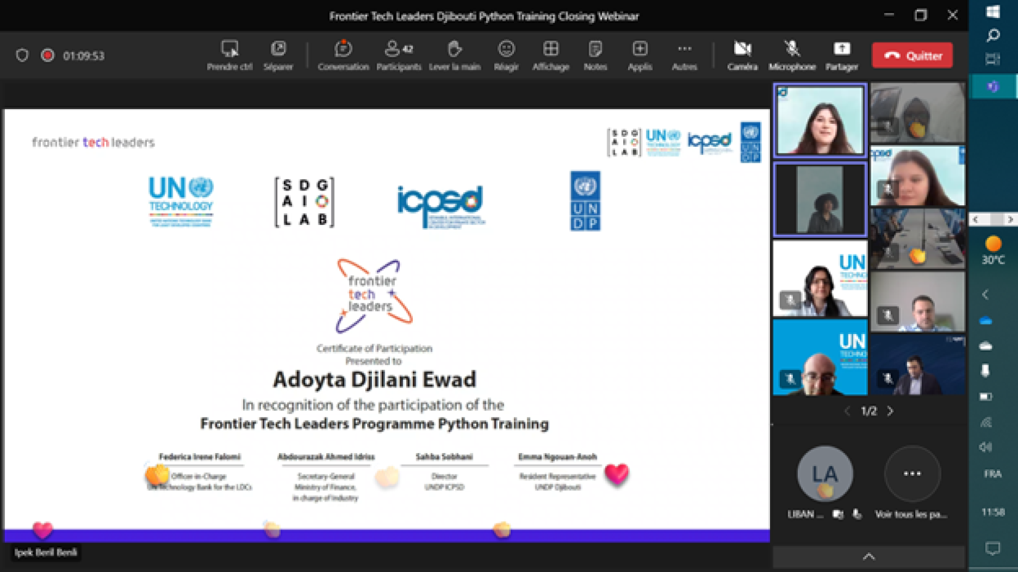
Task: Click the right arrow of taskbar scrollbar
Action: point(1010,219)
